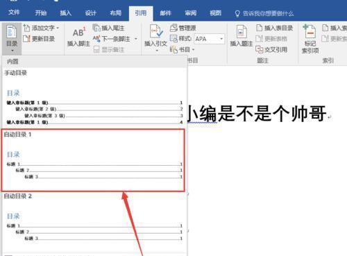Click the 告诉我你想要做什么 search box
The image size is (347, 256).
[x=268, y=14]
